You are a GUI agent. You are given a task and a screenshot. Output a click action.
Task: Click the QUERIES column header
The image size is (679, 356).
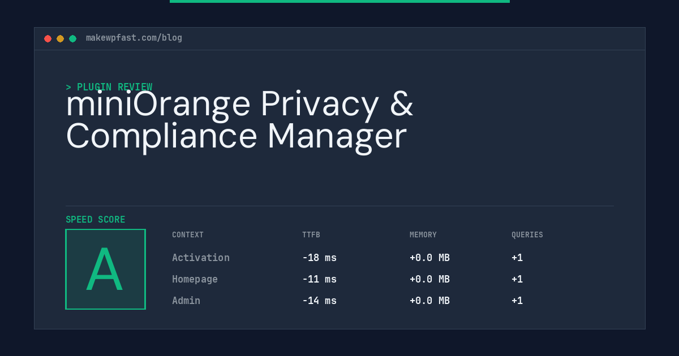pos(527,235)
